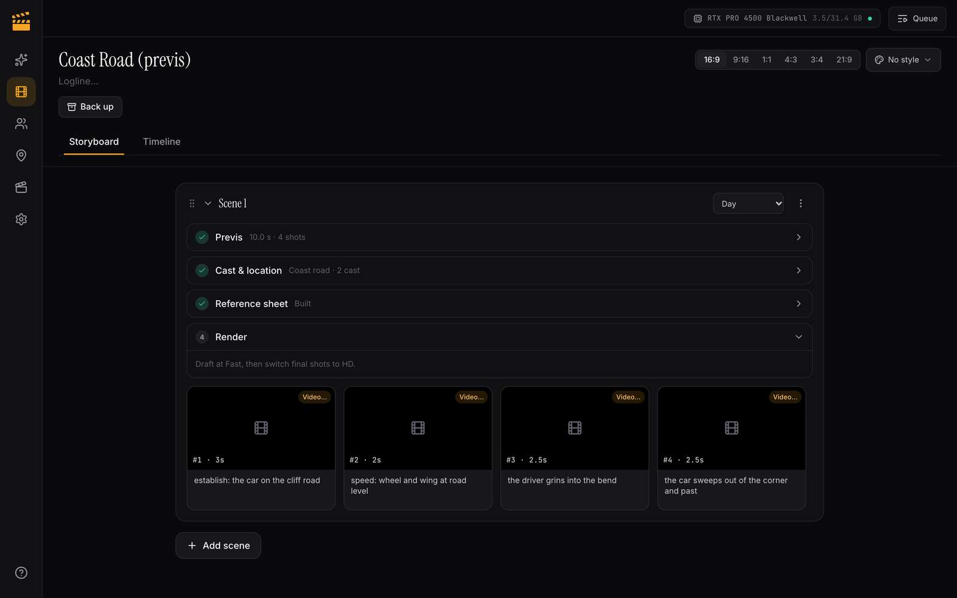Click the Add scene button
This screenshot has height=598, width=957.
(x=218, y=545)
